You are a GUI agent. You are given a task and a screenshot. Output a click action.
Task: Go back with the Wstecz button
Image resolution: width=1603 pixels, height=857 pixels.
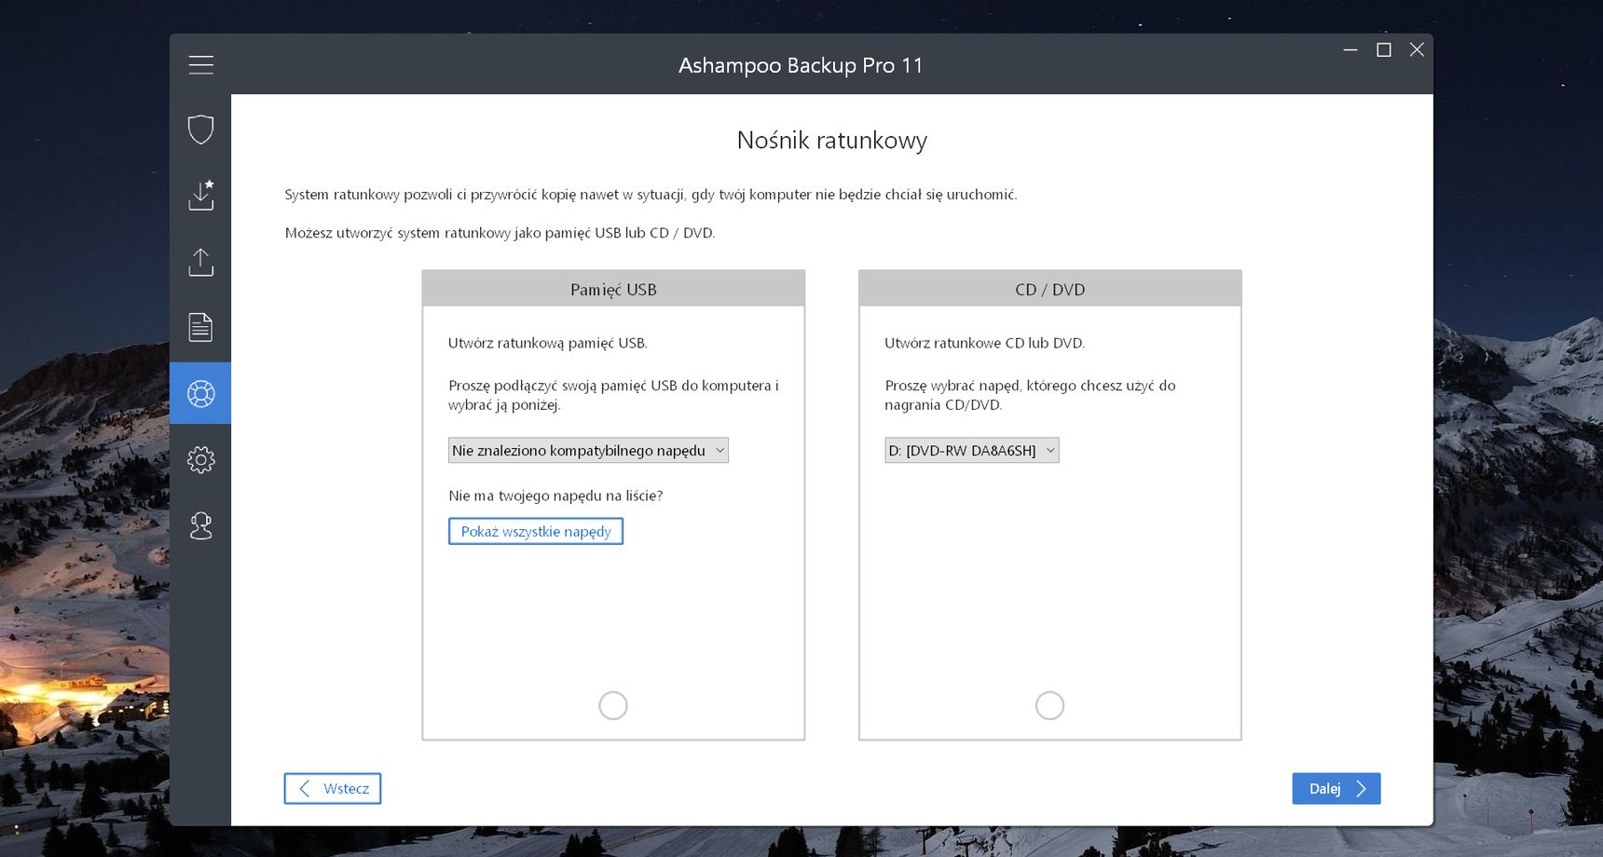tap(333, 788)
